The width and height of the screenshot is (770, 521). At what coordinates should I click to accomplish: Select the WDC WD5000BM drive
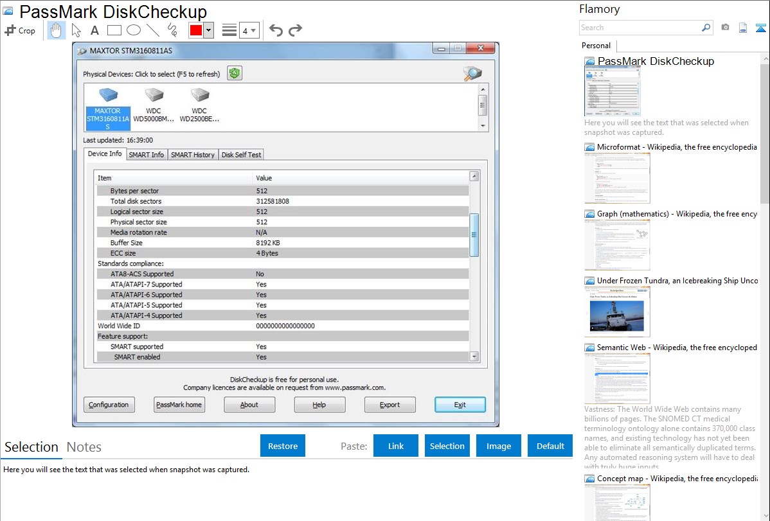(x=154, y=105)
